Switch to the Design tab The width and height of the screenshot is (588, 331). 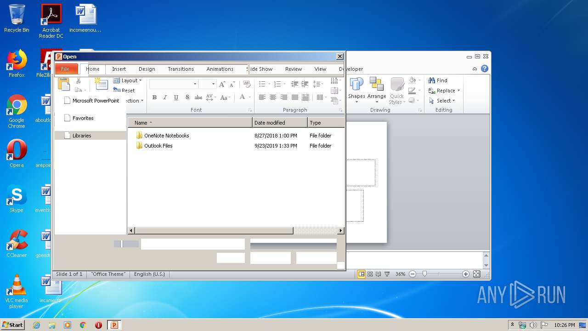(x=147, y=69)
